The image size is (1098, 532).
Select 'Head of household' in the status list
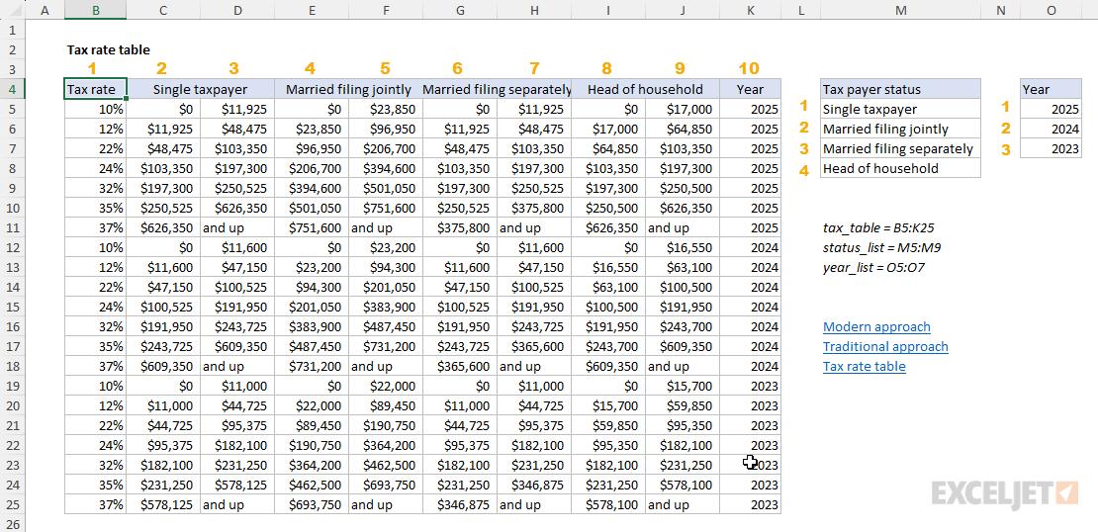tap(900, 168)
